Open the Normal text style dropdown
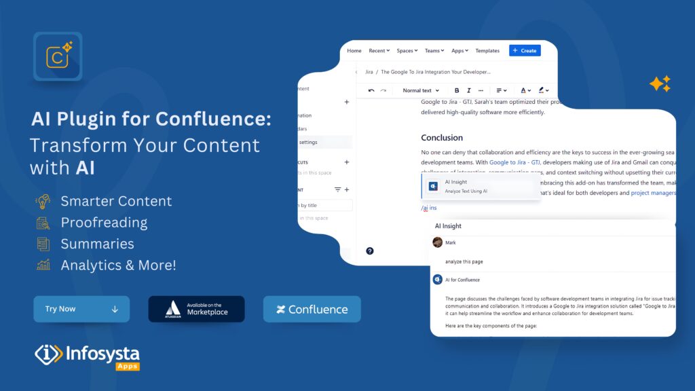The image size is (695, 391). pyautogui.click(x=421, y=90)
